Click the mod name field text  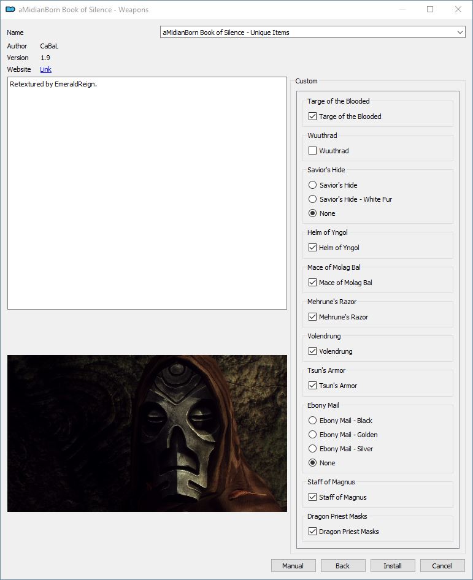[226, 32]
